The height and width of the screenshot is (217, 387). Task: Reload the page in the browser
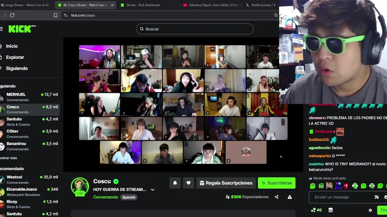pyautogui.click(x=12, y=15)
